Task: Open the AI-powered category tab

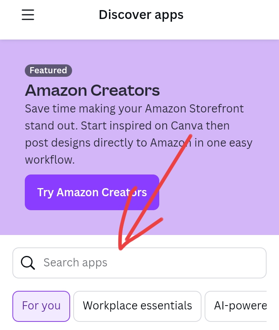Action: click(239, 306)
